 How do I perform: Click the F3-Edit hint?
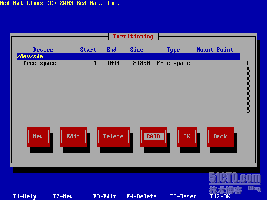tap(105, 197)
